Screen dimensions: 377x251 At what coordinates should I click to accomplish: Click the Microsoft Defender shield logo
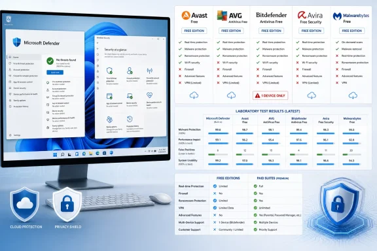tap(16, 42)
